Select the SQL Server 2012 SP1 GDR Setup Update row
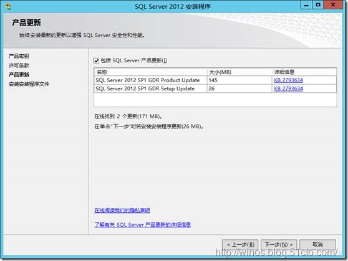Screen dimensions: 348x261 tap(215, 88)
